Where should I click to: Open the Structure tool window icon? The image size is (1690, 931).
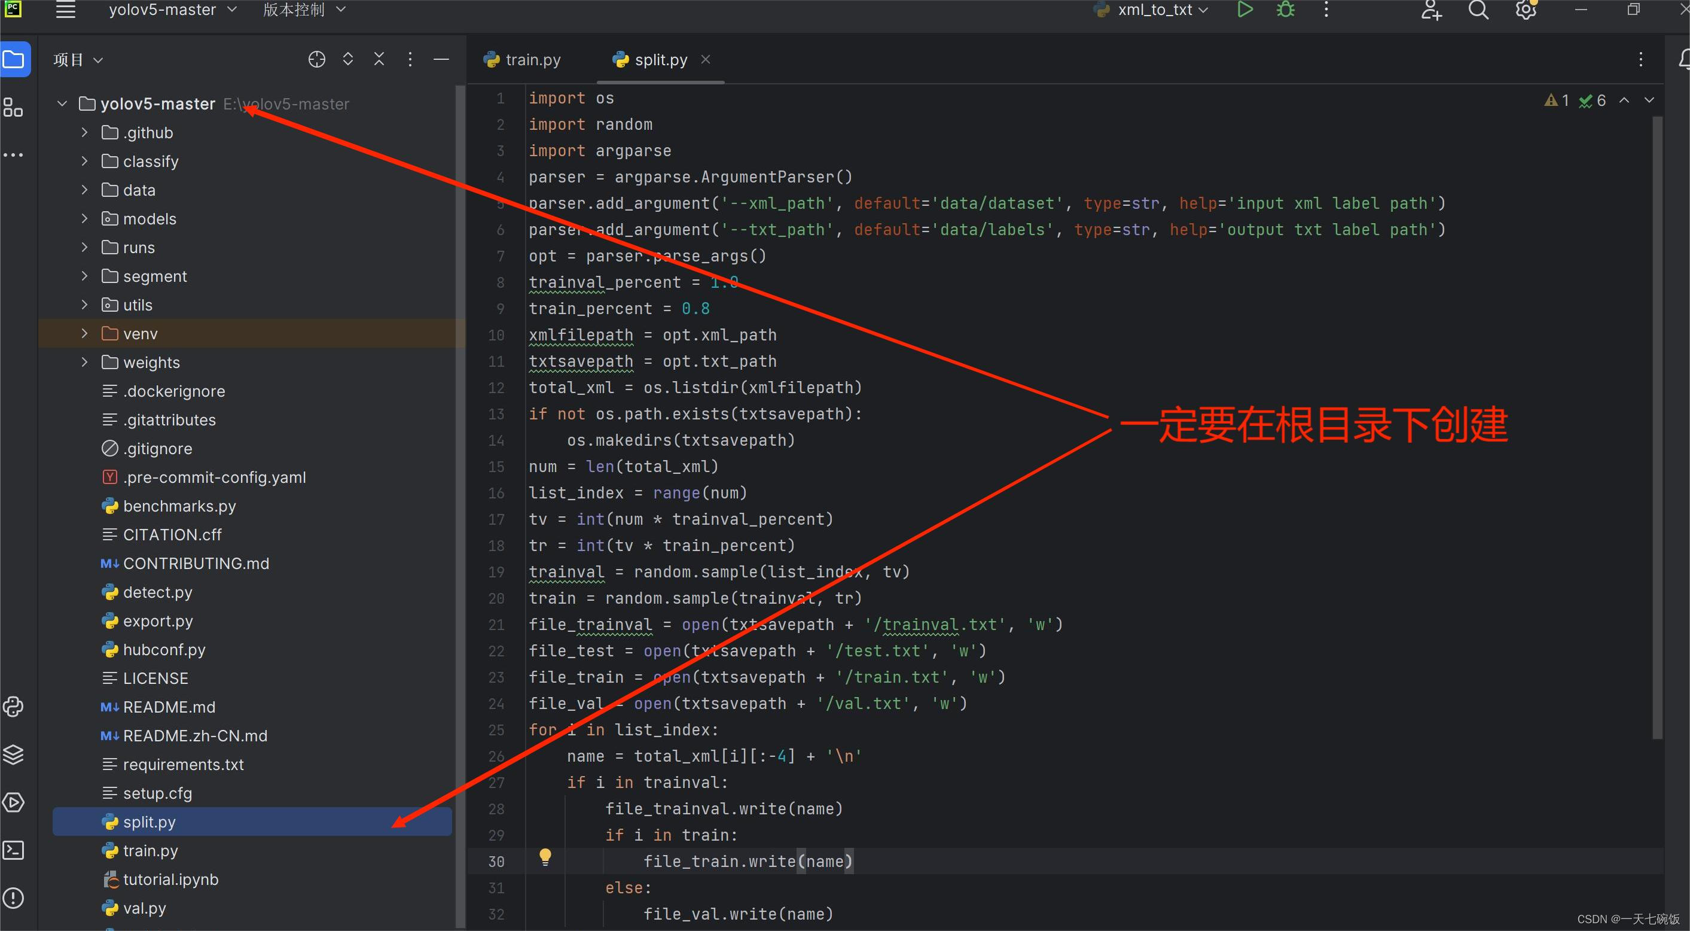coord(13,107)
